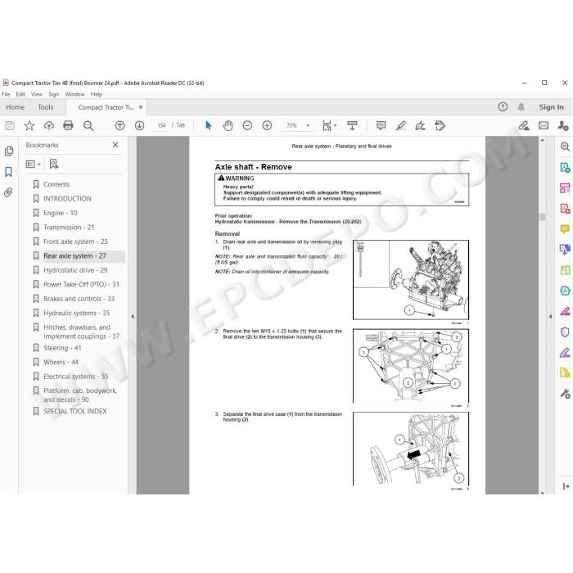
Task: Click the page number input field
Action: [x=161, y=126]
